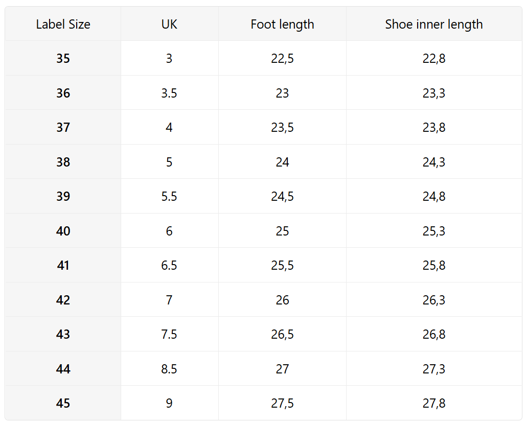
Task: Select label size 35 cell
Action: click(63, 59)
